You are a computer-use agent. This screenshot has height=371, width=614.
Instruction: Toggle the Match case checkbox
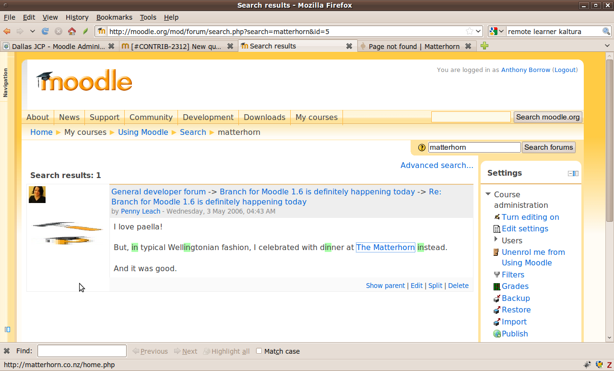(259, 351)
